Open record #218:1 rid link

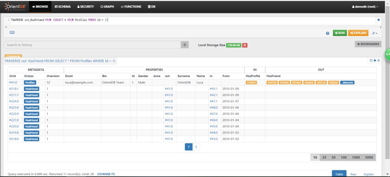(14, 89)
